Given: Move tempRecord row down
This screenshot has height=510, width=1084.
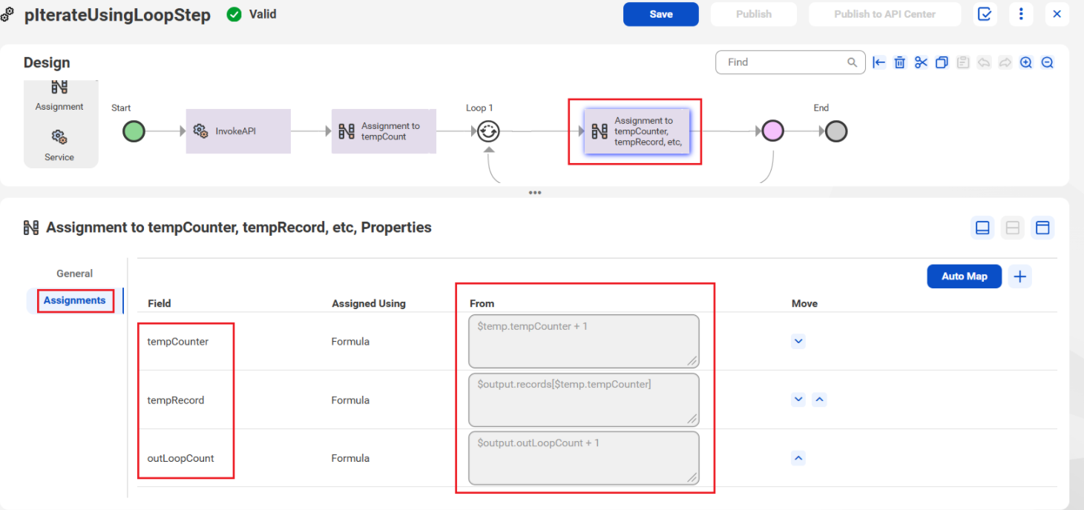Looking at the screenshot, I should pos(798,400).
